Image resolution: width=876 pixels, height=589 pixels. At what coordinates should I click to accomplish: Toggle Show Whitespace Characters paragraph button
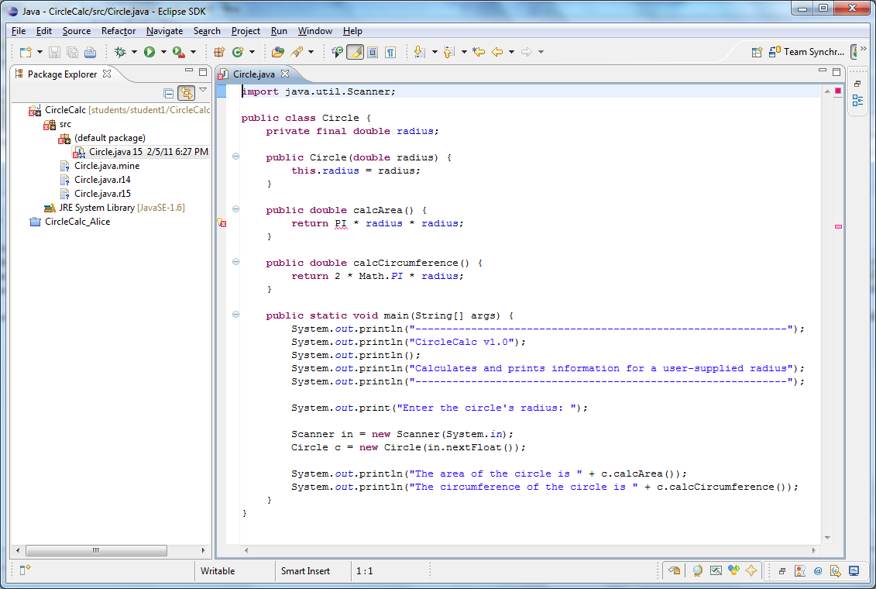tap(390, 52)
